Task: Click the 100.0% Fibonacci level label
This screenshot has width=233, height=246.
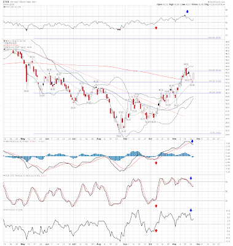Action: point(215,38)
